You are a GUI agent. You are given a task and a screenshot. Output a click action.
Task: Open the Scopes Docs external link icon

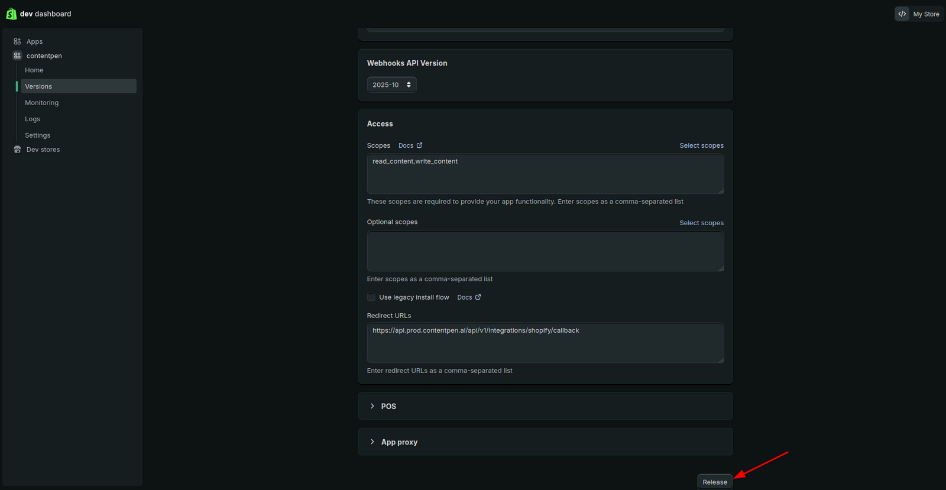pyautogui.click(x=419, y=145)
